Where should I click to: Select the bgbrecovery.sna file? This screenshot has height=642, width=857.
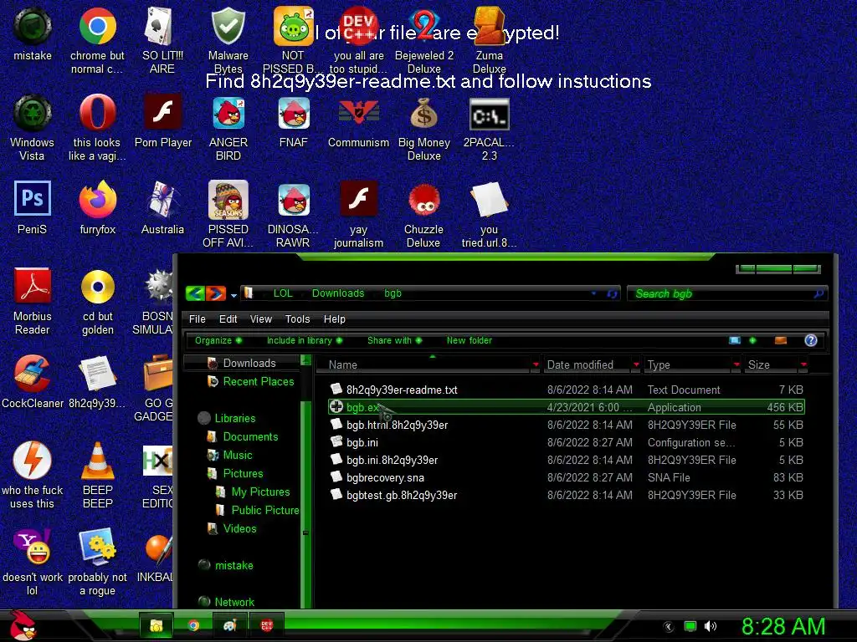click(385, 477)
